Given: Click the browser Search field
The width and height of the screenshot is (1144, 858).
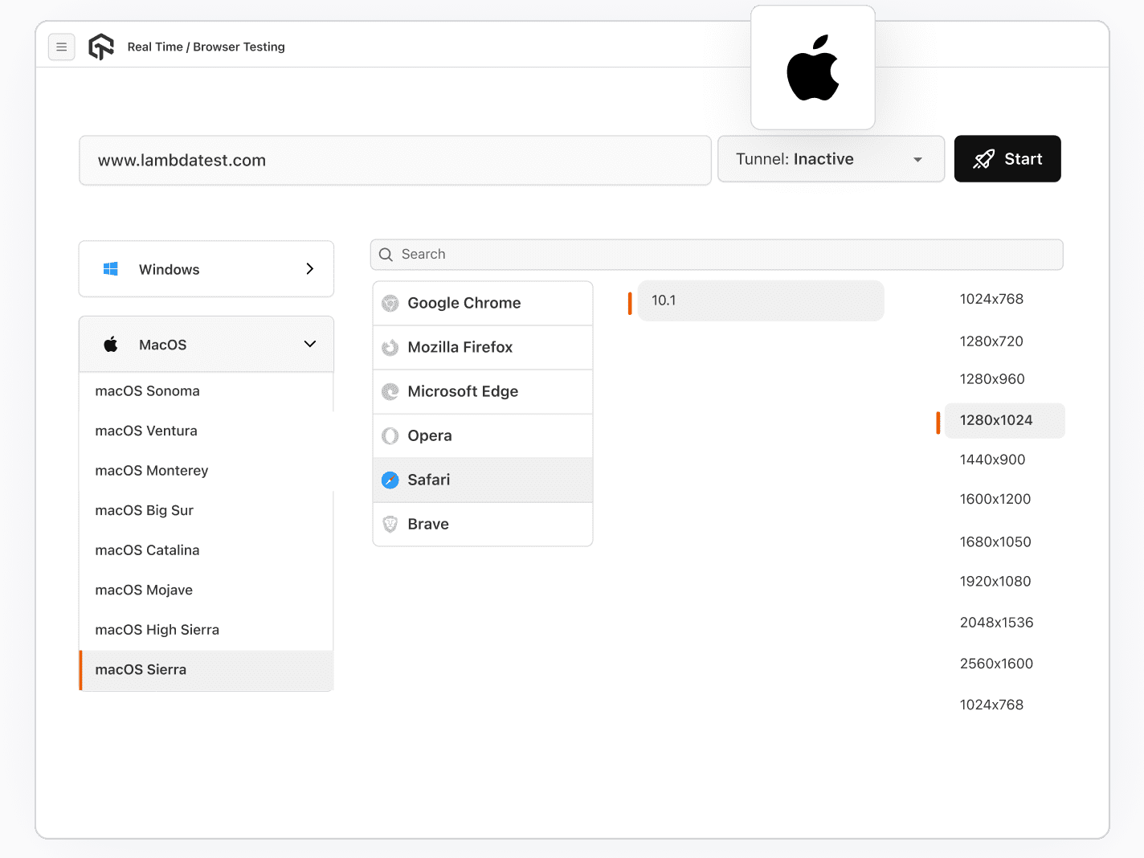Looking at the screenshot, I should 716,254.
